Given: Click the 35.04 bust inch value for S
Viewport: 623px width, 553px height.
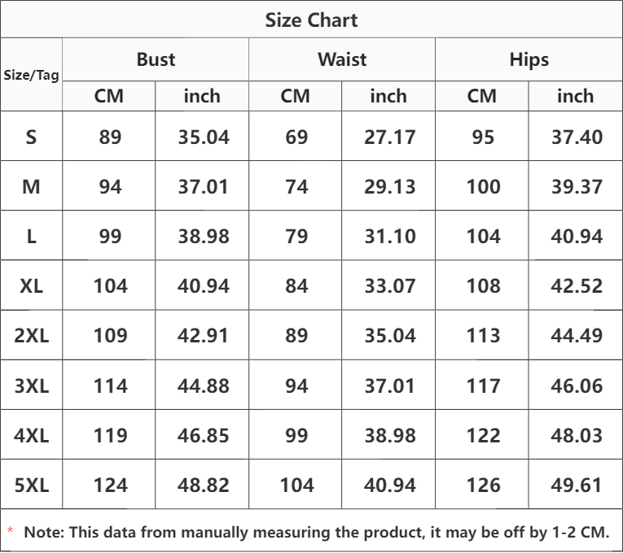Looking at the screenshot, I should (204, 137).
